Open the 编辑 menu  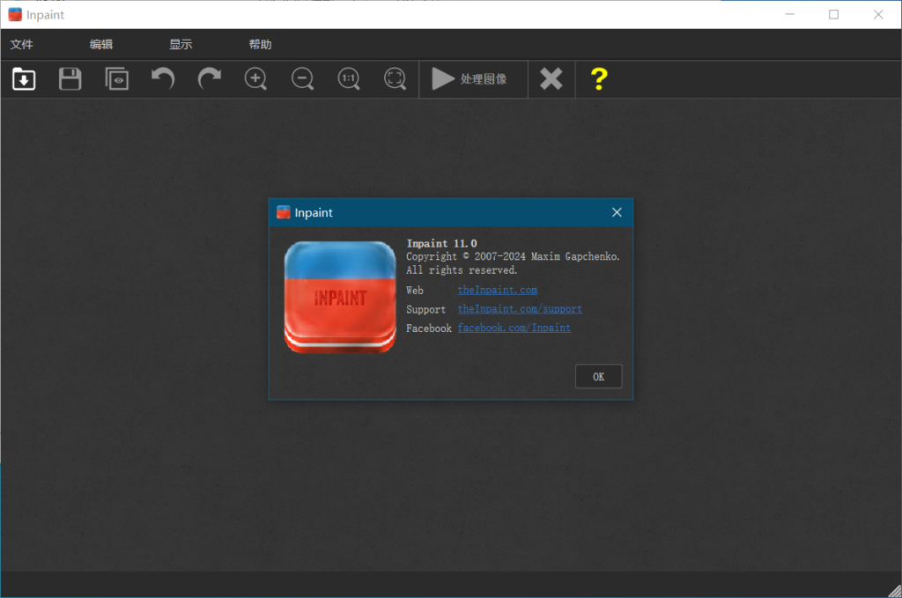point(101,44)
